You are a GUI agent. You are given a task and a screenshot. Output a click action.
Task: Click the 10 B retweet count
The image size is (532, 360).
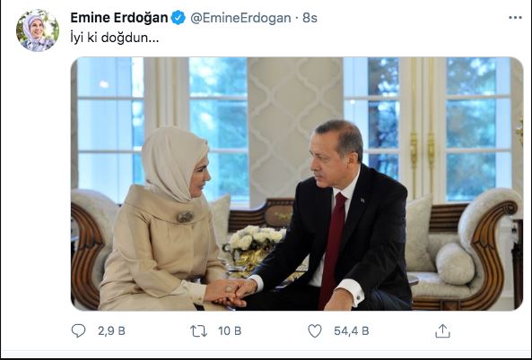(x=230, y=330)
